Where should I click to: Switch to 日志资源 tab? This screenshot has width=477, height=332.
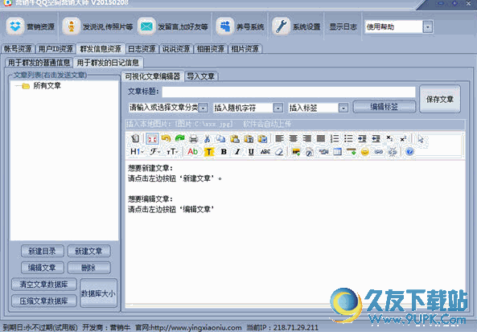coord(142,49)
